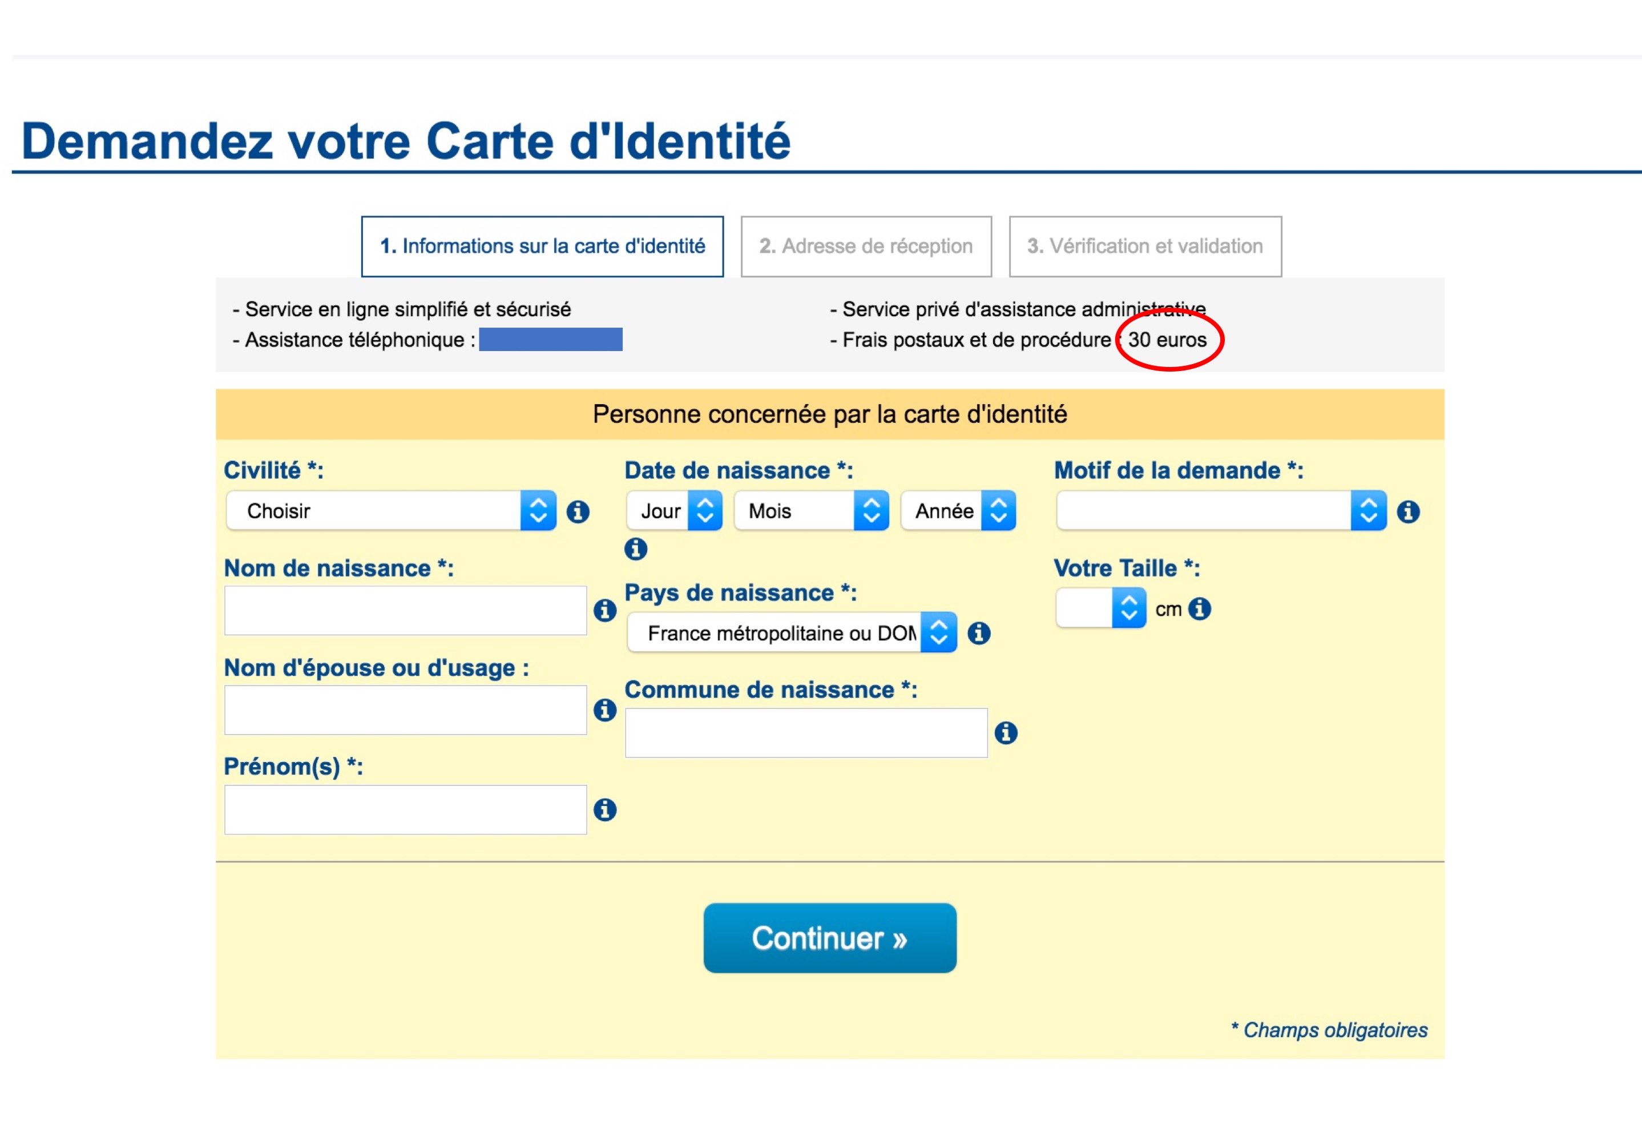The width and height of the screenshot is (1642, 1137).
Task: Focus the Prénom(s) input field
Action: (x=405, y=810)
